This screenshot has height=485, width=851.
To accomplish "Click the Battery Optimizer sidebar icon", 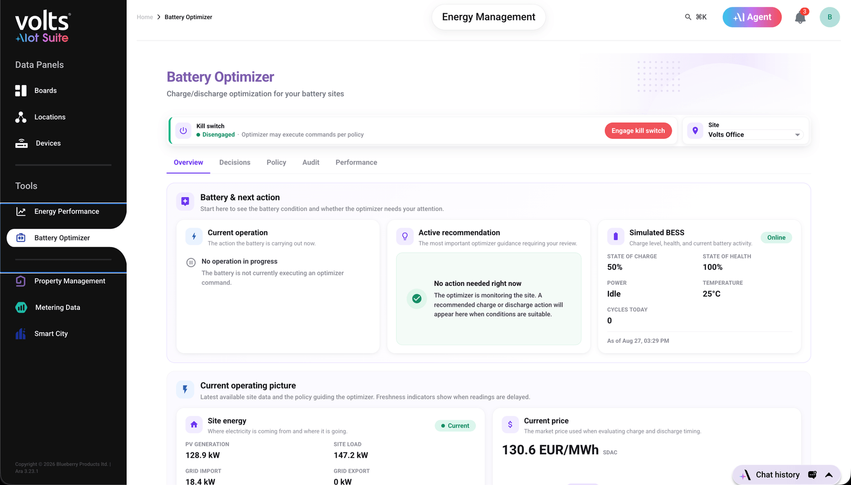I will point(21,238).
